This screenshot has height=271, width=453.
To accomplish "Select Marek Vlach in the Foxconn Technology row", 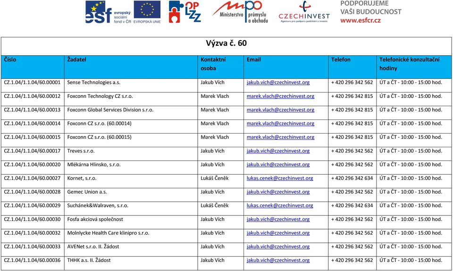I will click(x=215, y=96).
